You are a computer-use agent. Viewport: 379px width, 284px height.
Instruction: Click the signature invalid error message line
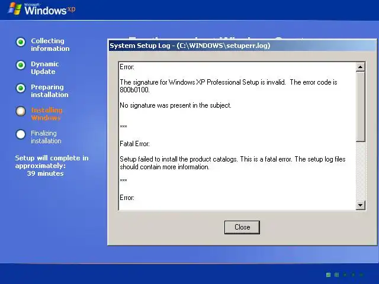tap(229, 82)
